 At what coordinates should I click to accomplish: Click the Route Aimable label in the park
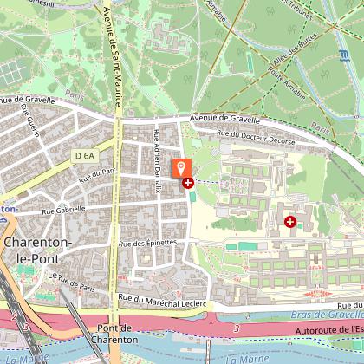[287, 83]
